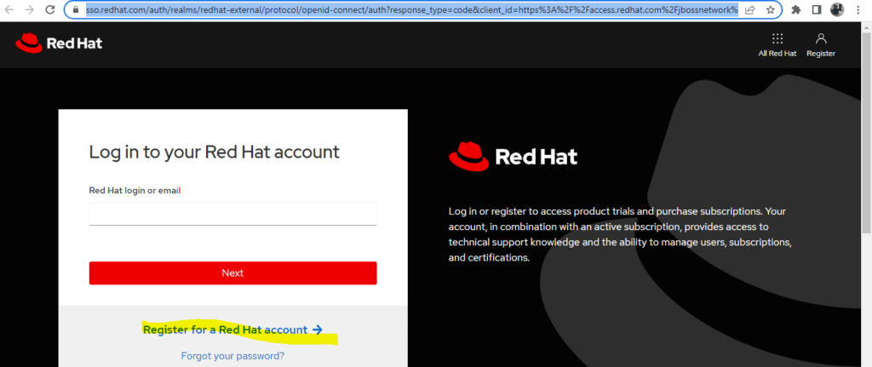
Task: Click the browser back arrow
Action: click(x=9, y=9)
